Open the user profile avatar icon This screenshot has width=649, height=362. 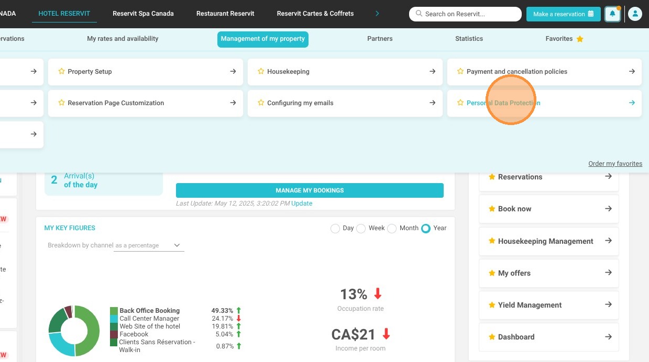(x=635, y=14)
